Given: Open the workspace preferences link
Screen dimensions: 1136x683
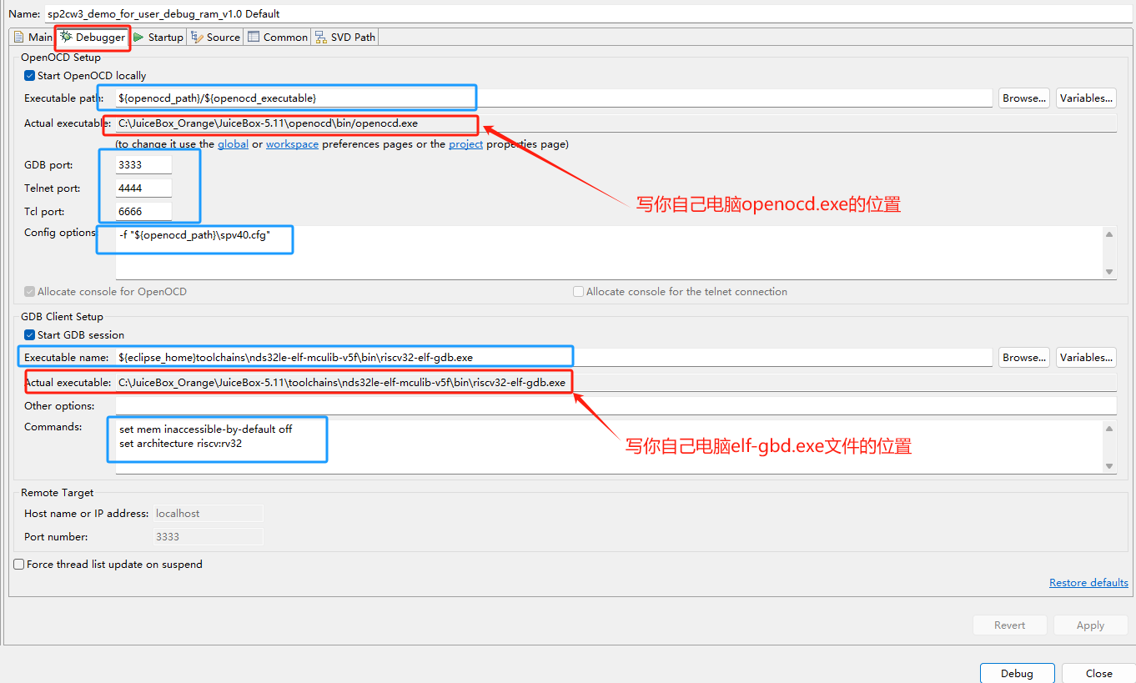Looking at the screenshot, I should coord(292,144).
